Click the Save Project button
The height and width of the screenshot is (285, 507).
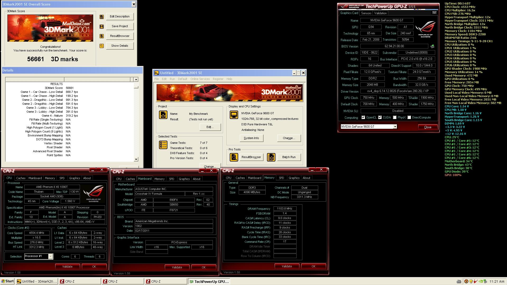coord(120,26)
